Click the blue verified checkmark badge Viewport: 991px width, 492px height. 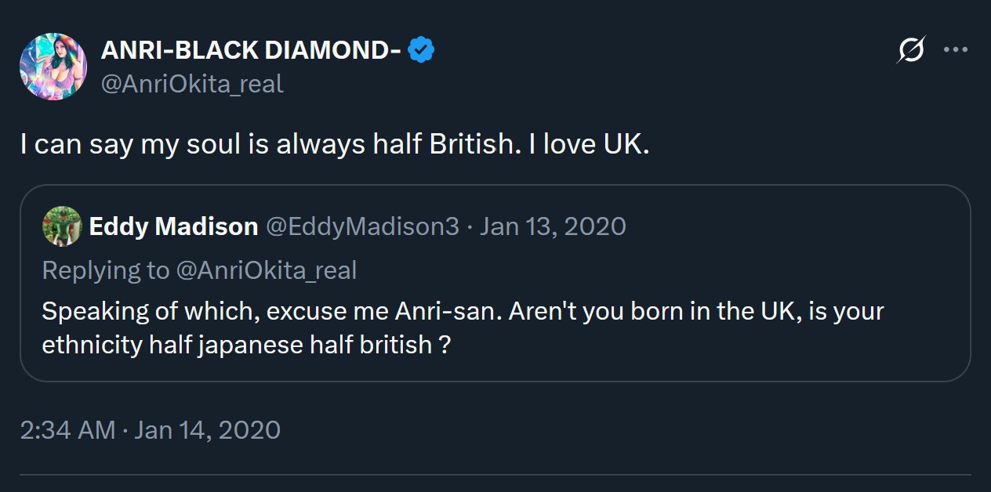[x=422, y=51]
